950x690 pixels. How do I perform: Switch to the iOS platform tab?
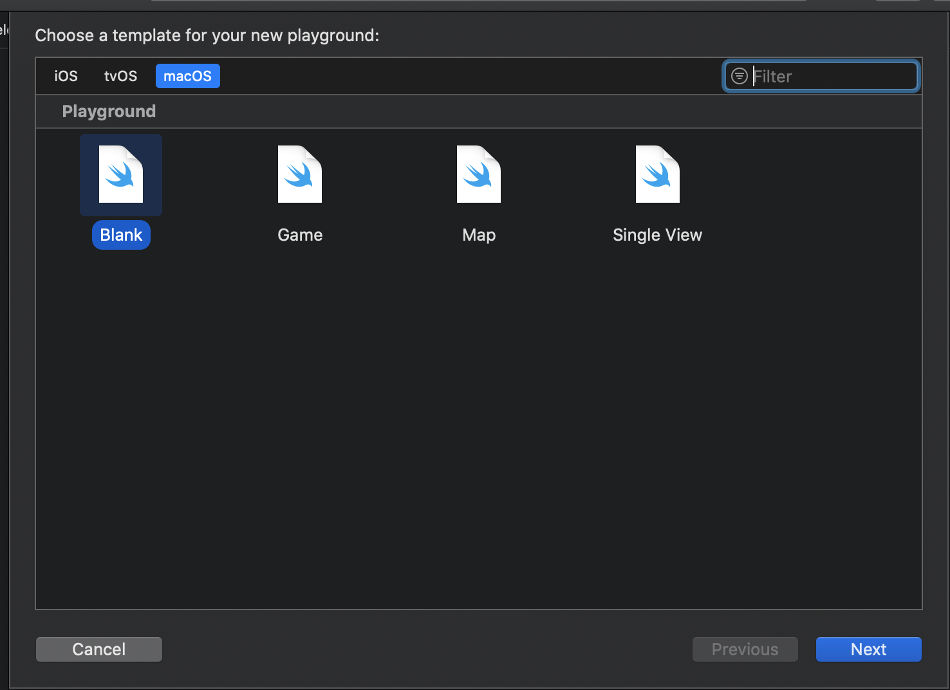(66, 76)
